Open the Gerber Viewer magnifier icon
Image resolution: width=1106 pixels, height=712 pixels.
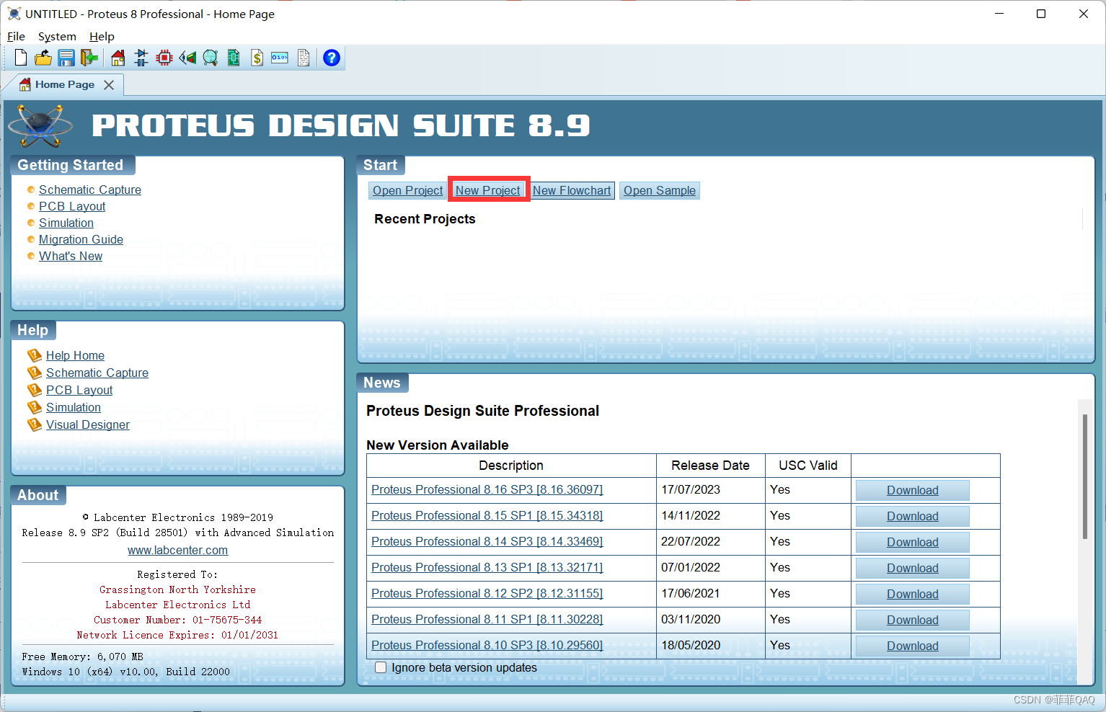pos(211,58)
